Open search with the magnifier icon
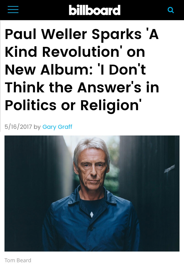 [171, 10]
